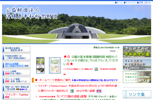This screenshot has width=153, height=100.
Task: Click the ホームページ更新のご案内 heading
Action: tap(55, 80)
